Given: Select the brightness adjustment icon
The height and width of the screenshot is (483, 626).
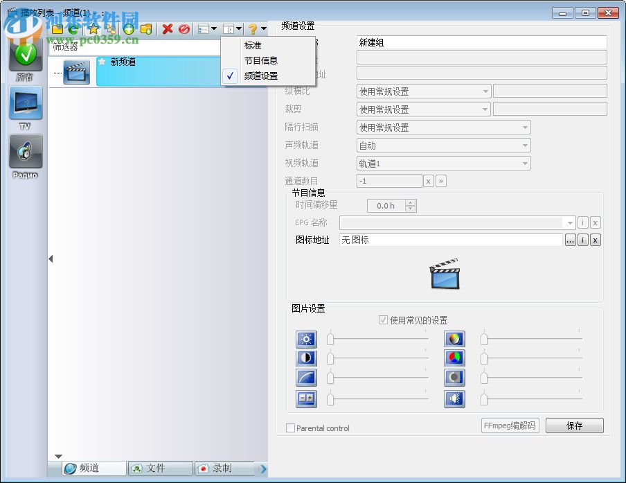Looking at the screenshot, I should [306, 339].
